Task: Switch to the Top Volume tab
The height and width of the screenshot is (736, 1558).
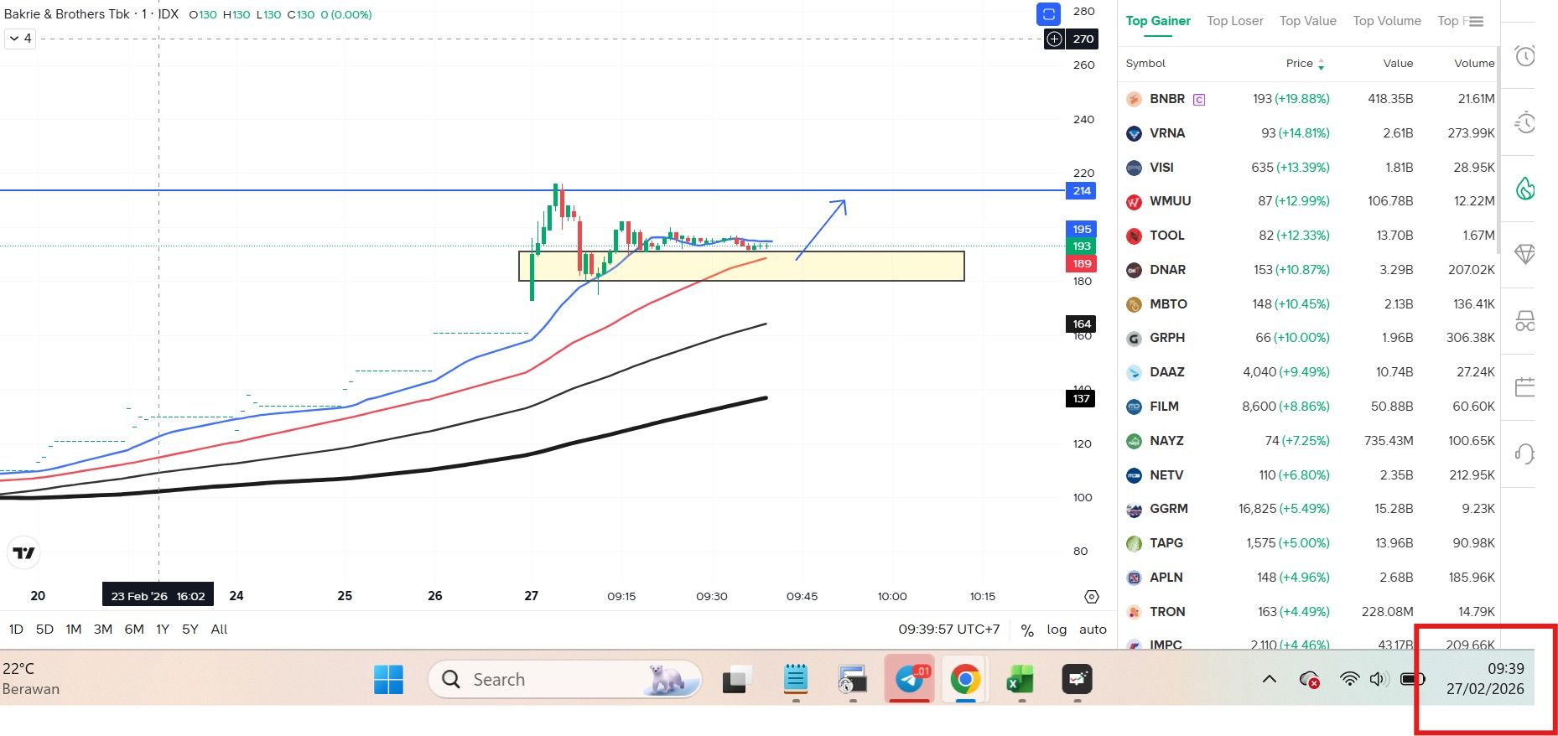Action: pyautogui.click(x=1386, y=21)
